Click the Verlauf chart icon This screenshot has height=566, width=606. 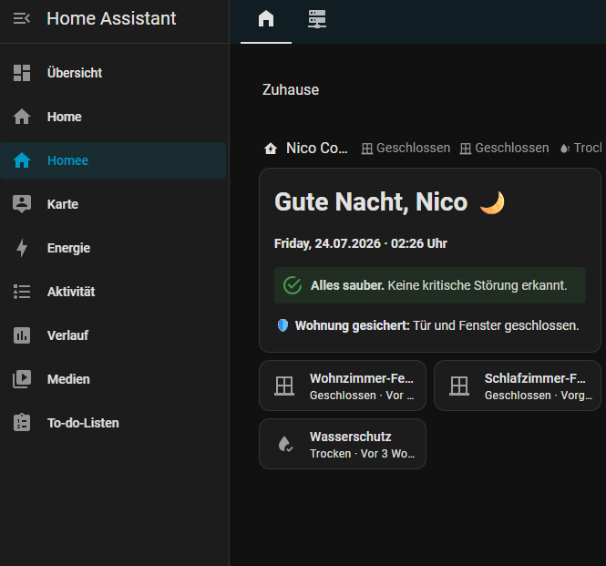[22, 335]
